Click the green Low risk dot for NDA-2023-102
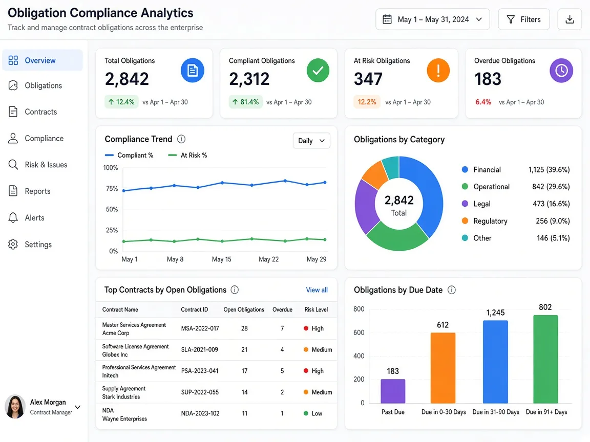Image resolution: width=590 pixels, height=442 pixels. click(x=306, y=413)
